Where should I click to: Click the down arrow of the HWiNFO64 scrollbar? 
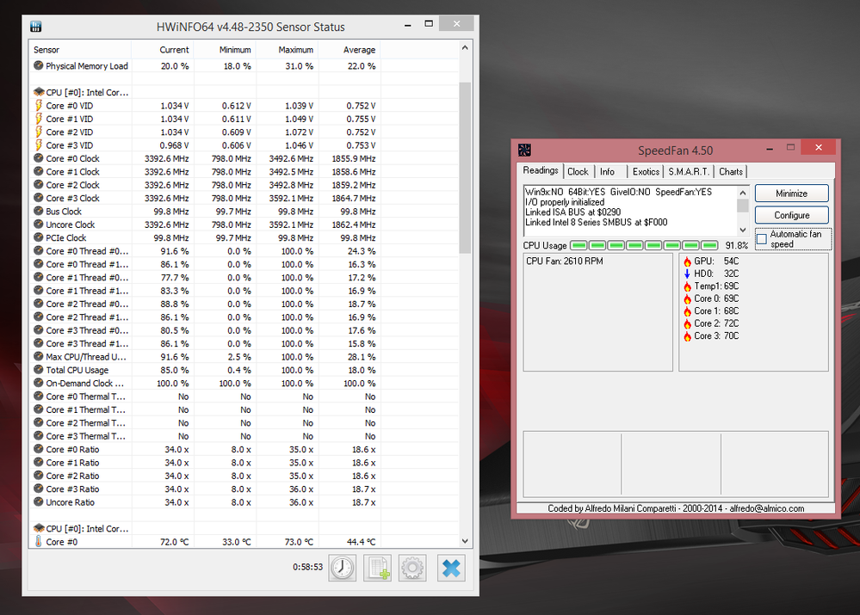tap(465, 541)
